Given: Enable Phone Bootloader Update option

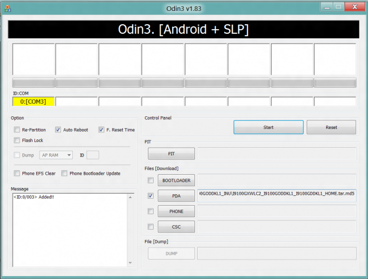Looking at the screenshot, I should point(64,174).
